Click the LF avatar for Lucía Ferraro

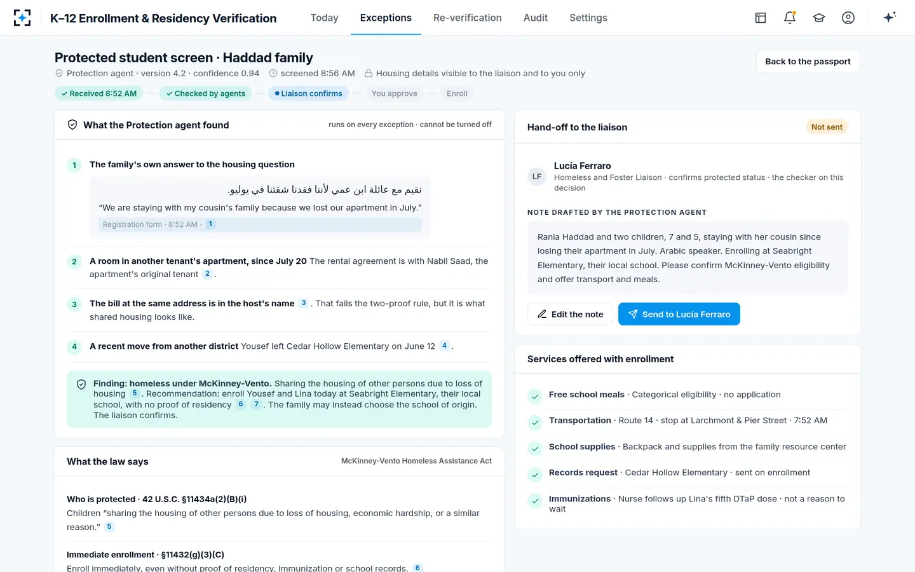point(537,177)
